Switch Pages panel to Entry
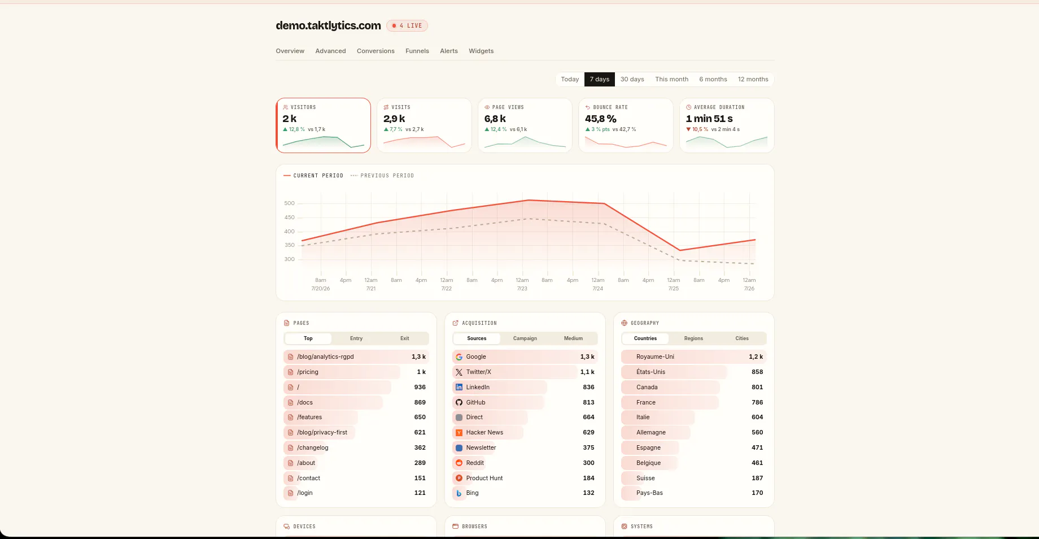Image resolution: width=1039 pixels, height=539 pixels. pyautogui.click(x=356, y=338)
